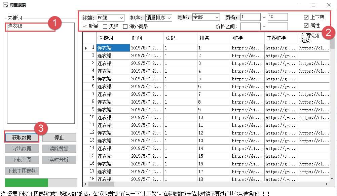Viewport: 337px width, 196px height.
Task: Uncheck the 属性 checkbox
Action: pyautogui.click(x=306, y=25)
